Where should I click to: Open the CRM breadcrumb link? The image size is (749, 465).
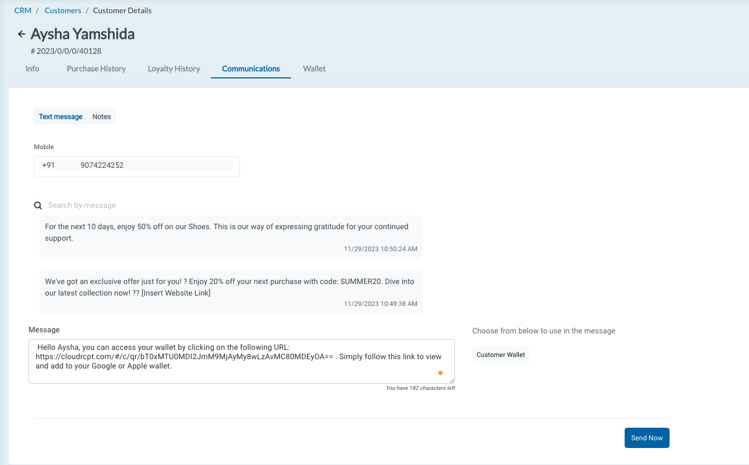pos(22,10)
